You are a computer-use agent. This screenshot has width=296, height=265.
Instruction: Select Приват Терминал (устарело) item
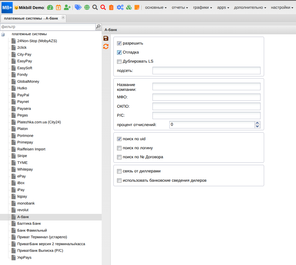pyautogui.click(x=42, y=237)
